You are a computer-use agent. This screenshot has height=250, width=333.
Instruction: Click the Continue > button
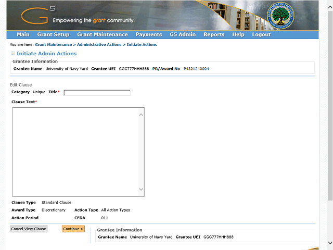coord(73,229)
